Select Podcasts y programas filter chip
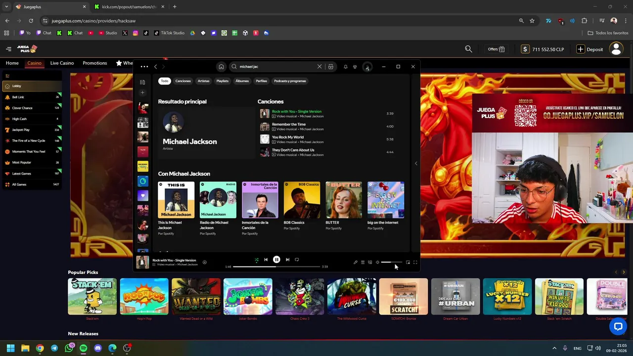This screenshot has width=633, height=356. click(290, 81)
